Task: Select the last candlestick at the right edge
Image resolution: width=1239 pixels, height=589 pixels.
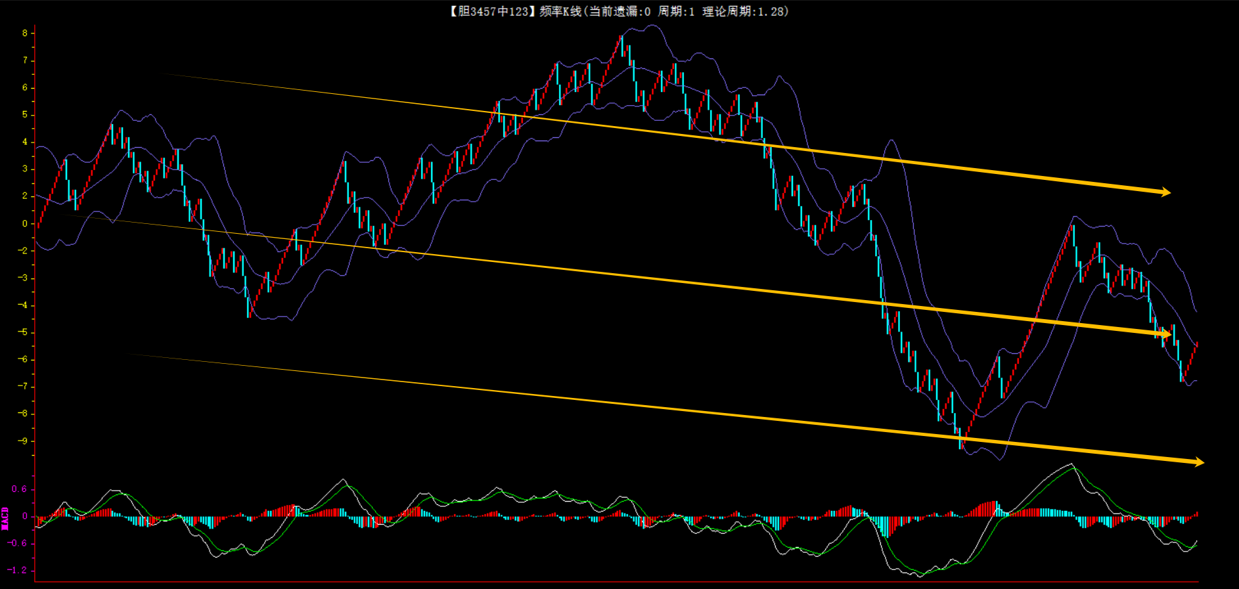Action: pyautogui.click(x=1196, y=346)
